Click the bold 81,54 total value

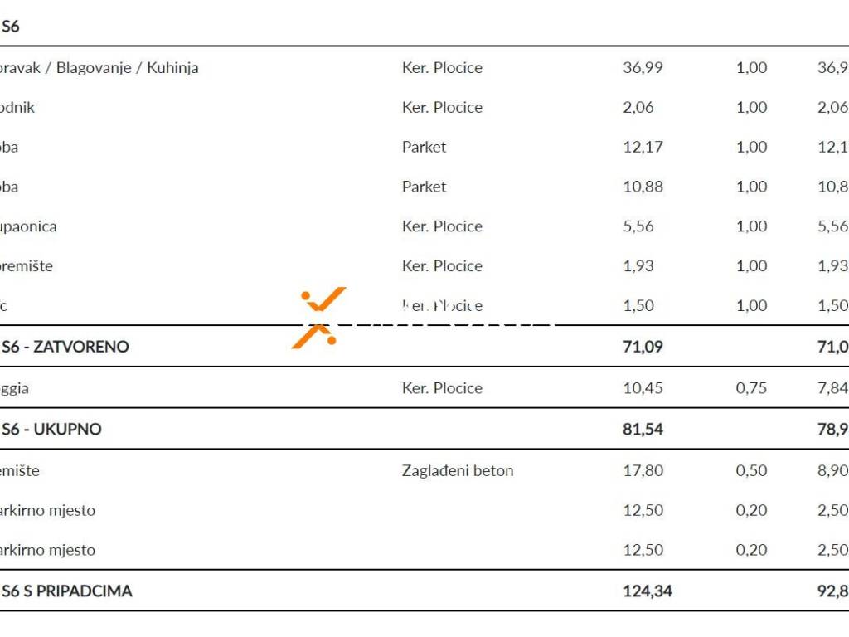[x=643, y=430]
